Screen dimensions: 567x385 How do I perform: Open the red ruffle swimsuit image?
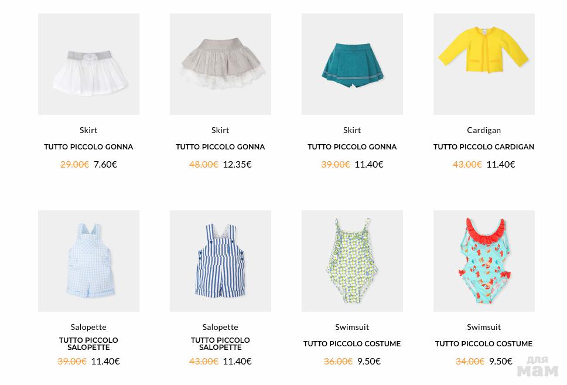pyautogui.click(x=484, y=261)
